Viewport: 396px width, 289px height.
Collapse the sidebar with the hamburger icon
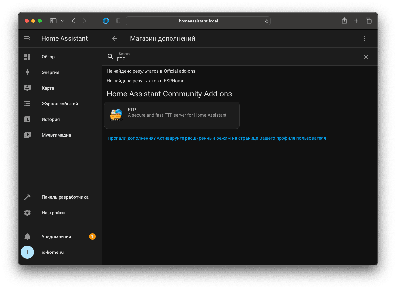[27, 38]
